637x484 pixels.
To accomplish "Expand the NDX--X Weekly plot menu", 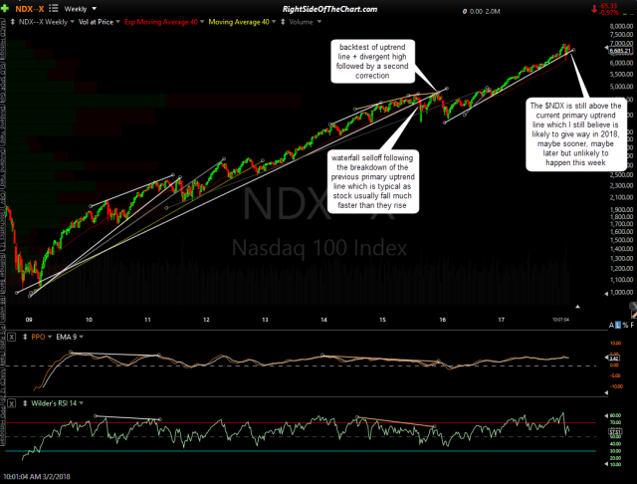I will click(72, 22).
